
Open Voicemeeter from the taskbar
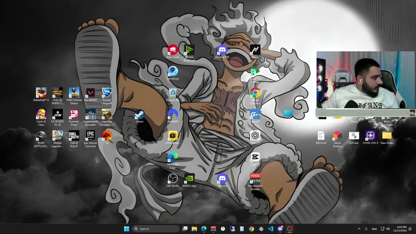coord(213,229)
